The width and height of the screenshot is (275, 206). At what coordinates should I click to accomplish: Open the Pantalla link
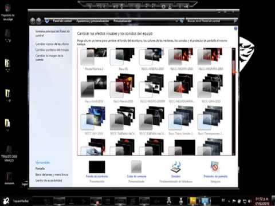[40, 168]
